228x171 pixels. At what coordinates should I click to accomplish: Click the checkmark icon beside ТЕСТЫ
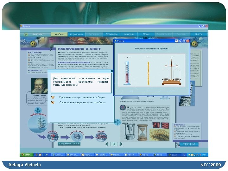click(177, 145)
